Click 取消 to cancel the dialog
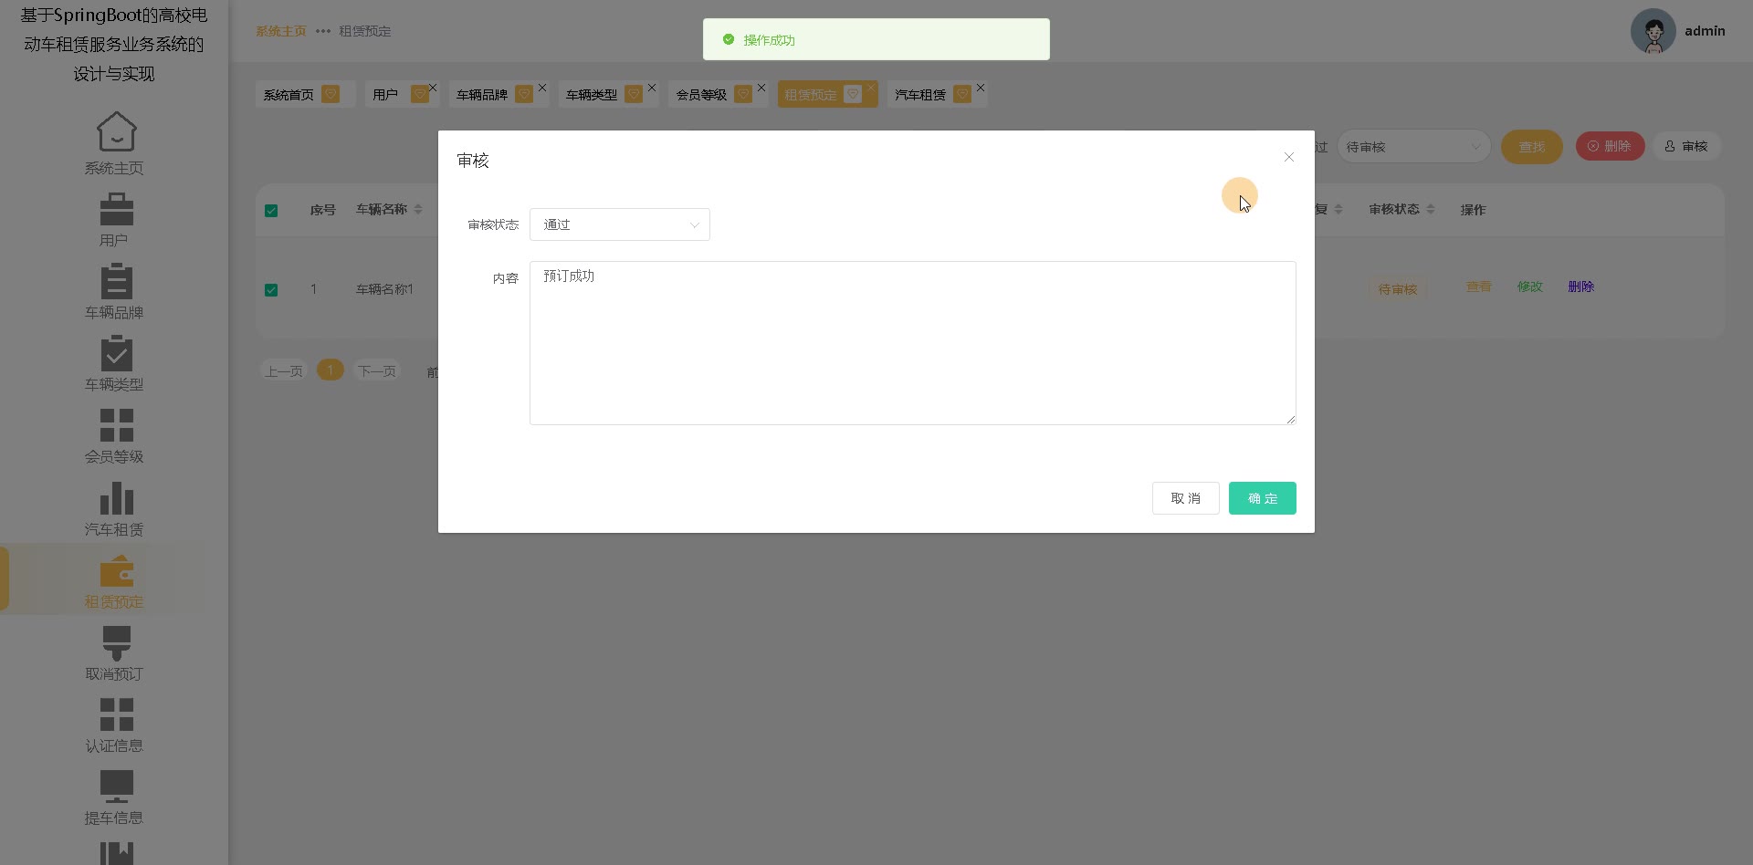 (1186, 498)
